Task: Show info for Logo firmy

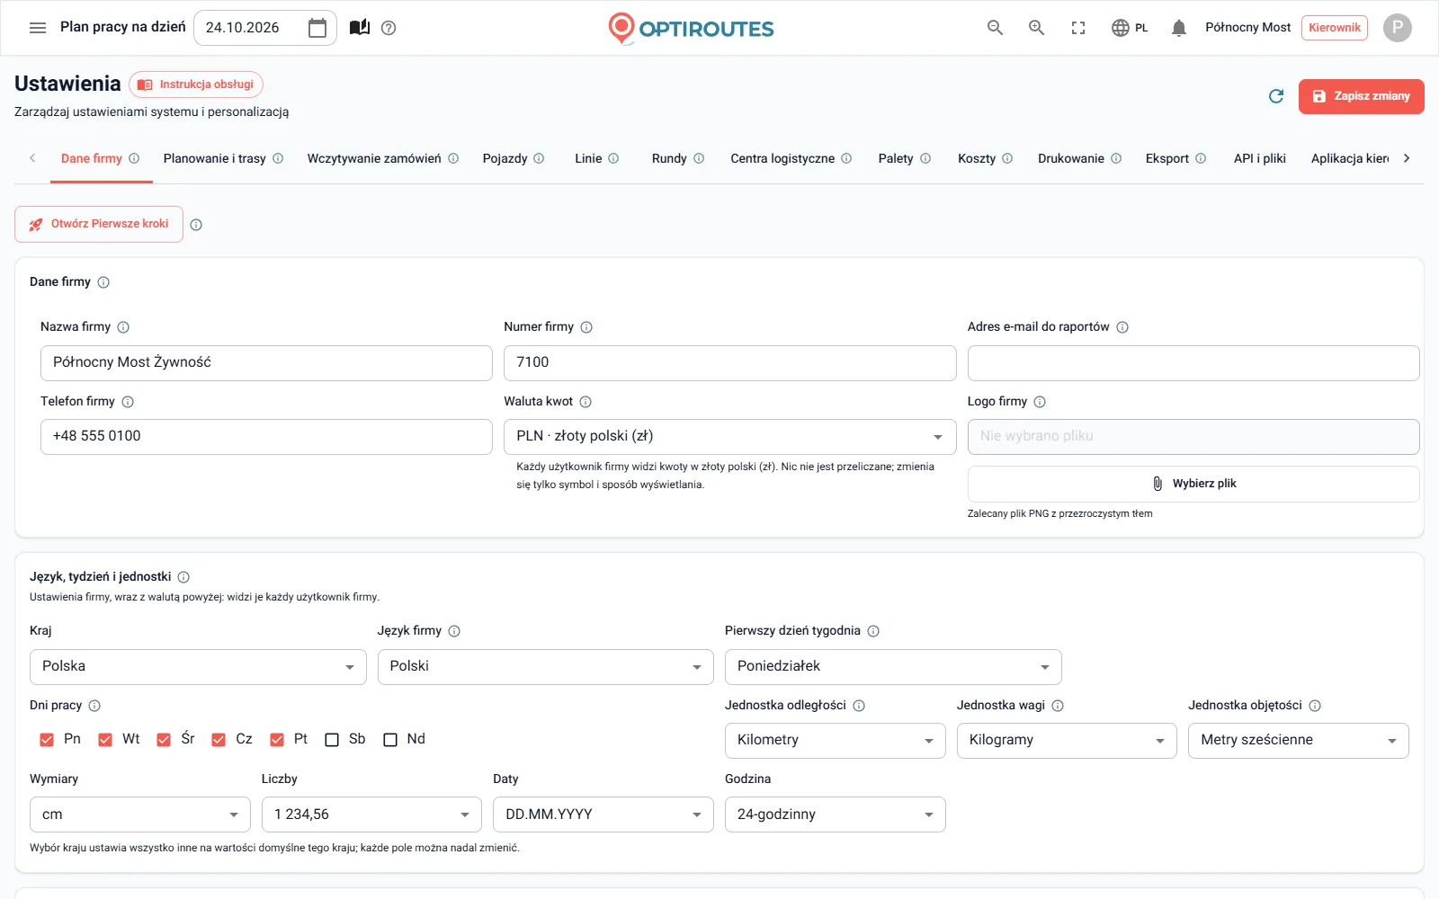Action: pos(1040,402)
